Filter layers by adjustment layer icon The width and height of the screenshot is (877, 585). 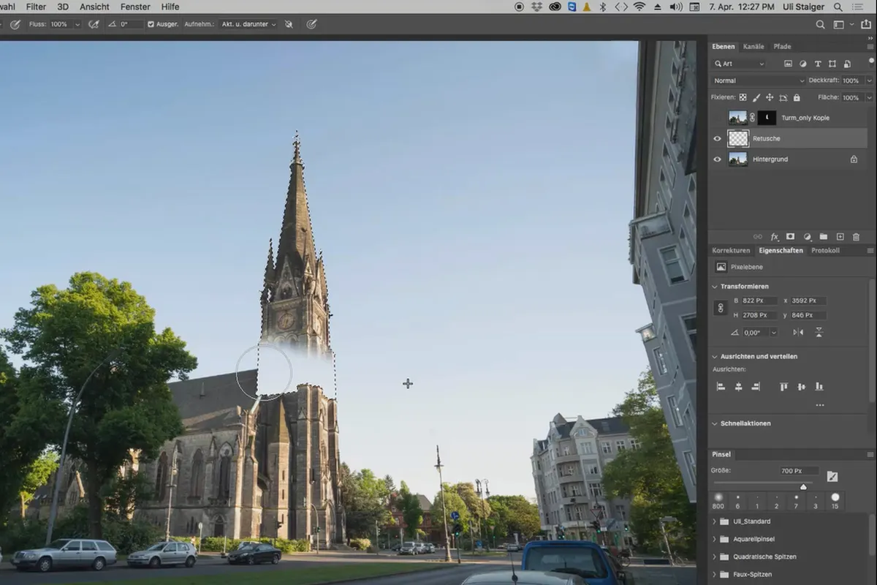[803, 64]
